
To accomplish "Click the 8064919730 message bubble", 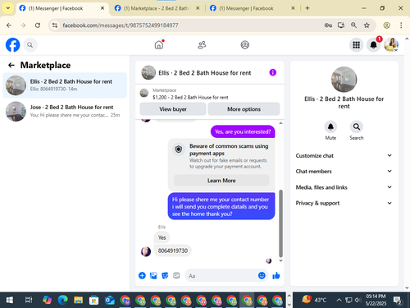I will (x=173, y=251).
